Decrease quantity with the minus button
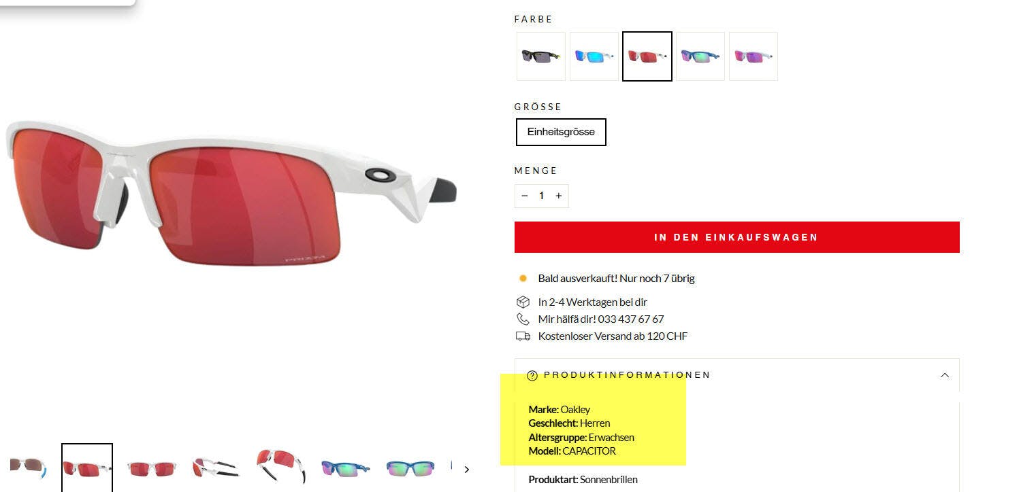1036x492 pixels. tap(524, 196)
